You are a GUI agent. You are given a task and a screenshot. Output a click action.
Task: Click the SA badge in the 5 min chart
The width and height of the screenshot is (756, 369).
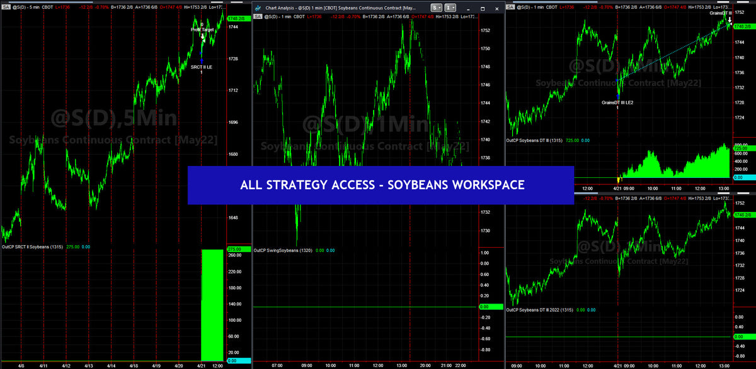6,6
